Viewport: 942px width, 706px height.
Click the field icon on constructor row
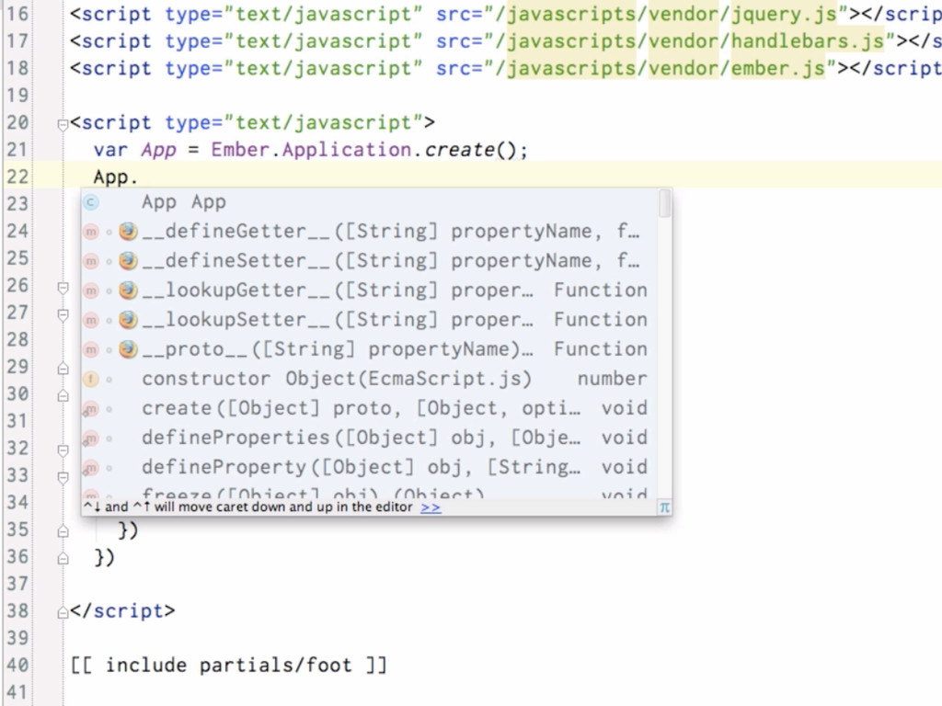91,379
